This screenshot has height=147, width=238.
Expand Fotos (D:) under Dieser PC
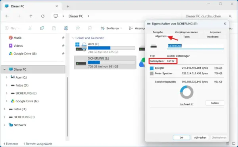6,85
